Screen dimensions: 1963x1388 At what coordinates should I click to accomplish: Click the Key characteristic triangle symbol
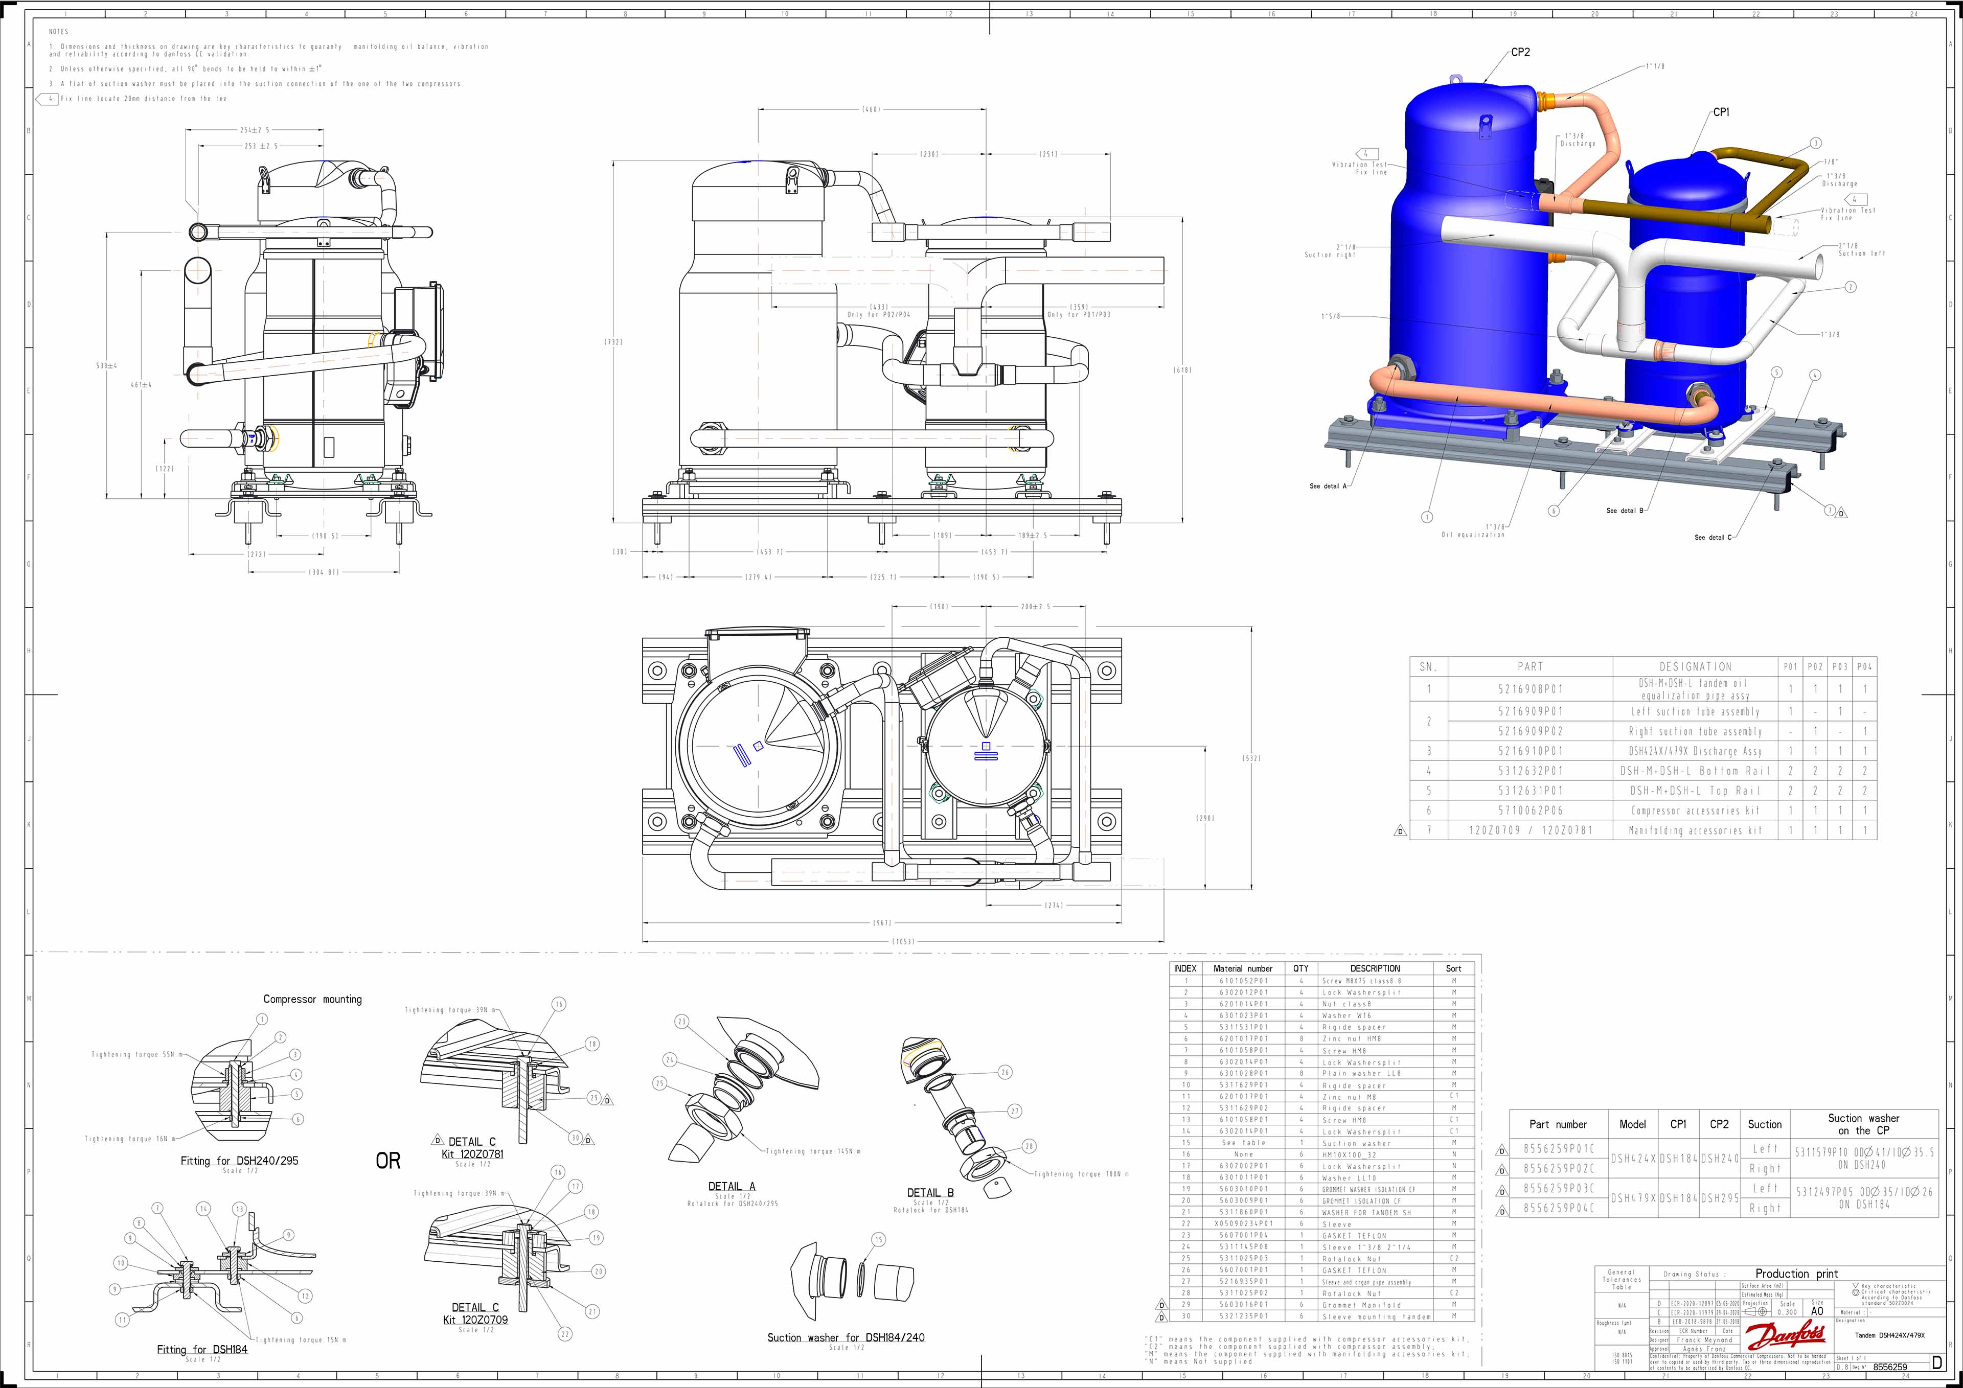1855,1285
